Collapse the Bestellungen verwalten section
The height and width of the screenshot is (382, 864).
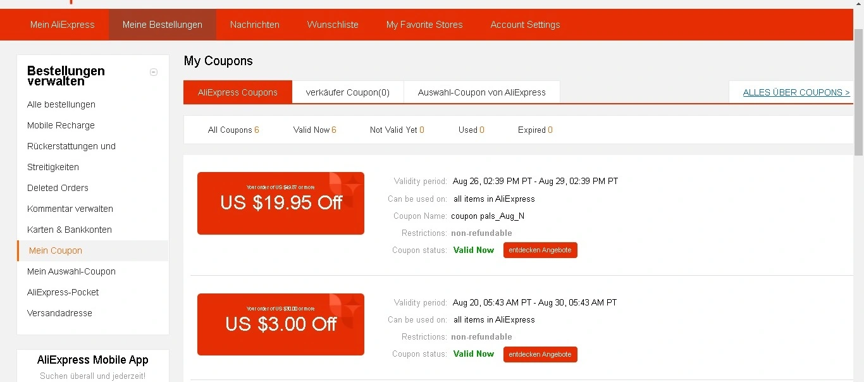pyautogui.click(x=153, y=72)
